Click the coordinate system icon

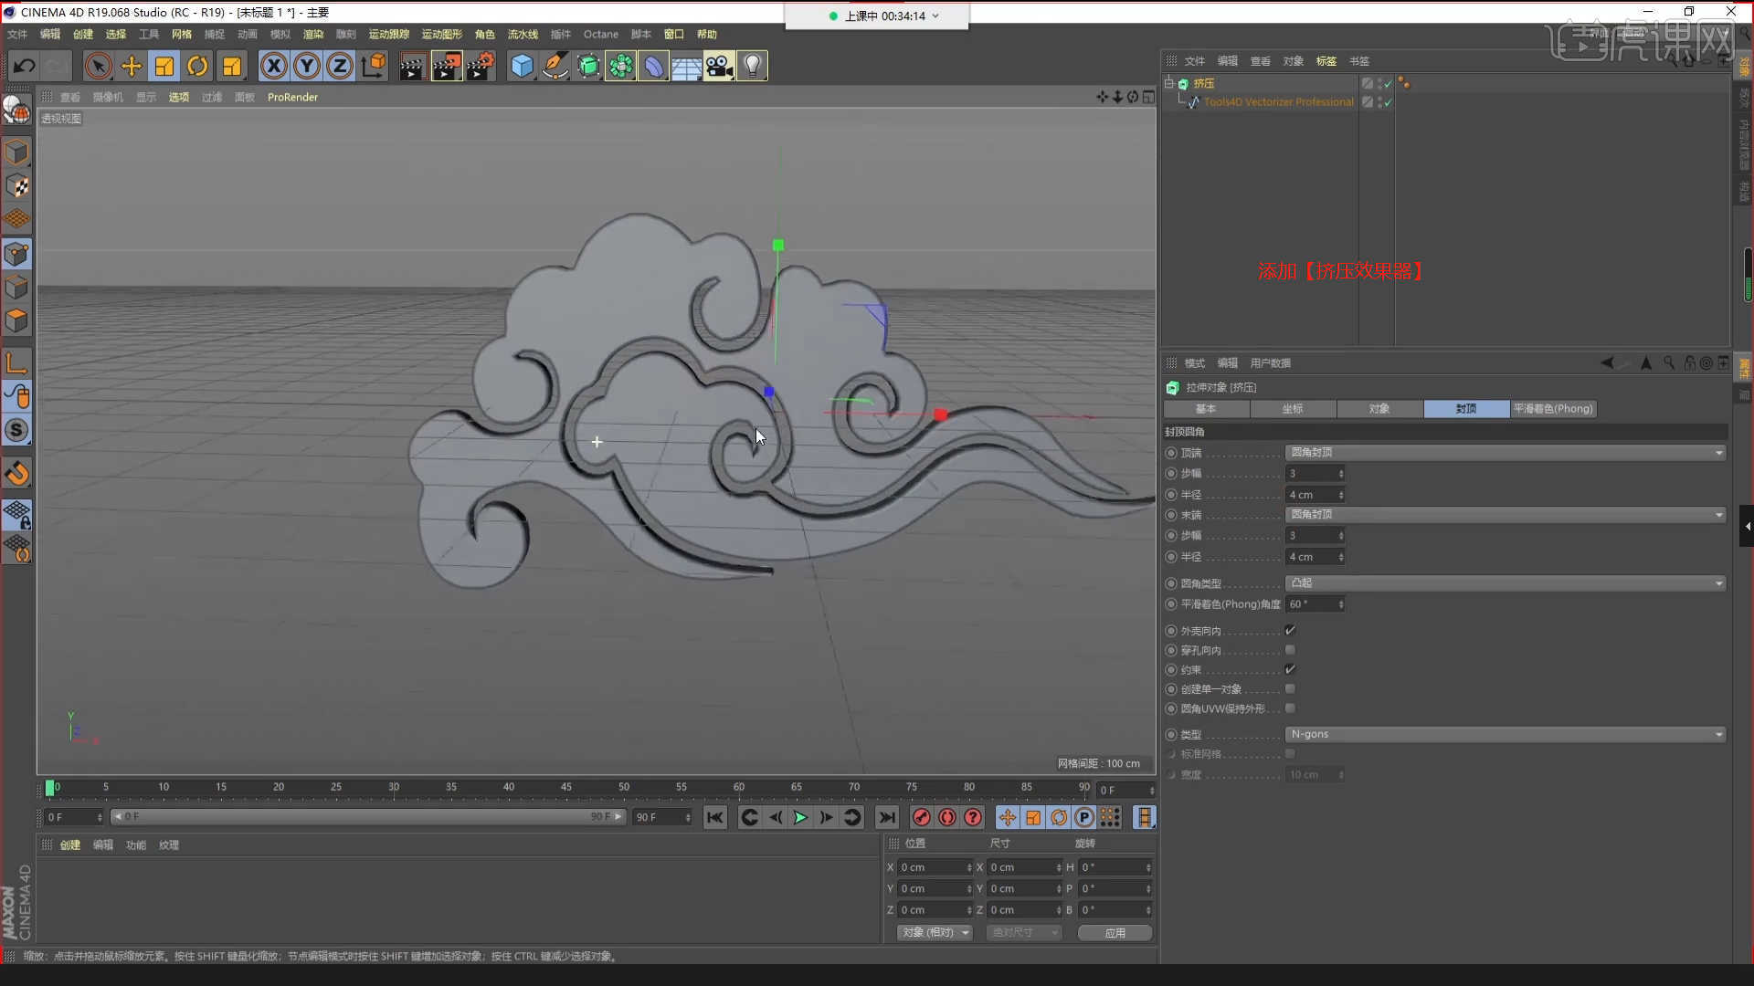click(374, 66)
